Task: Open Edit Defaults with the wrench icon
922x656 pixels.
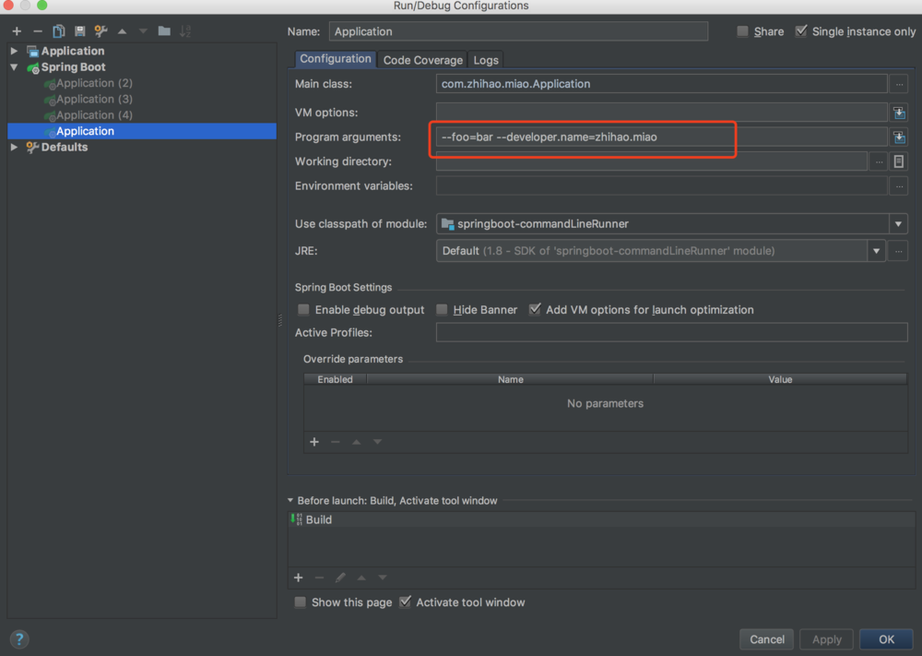Action: pyautogui.click(x=100, y=30)
